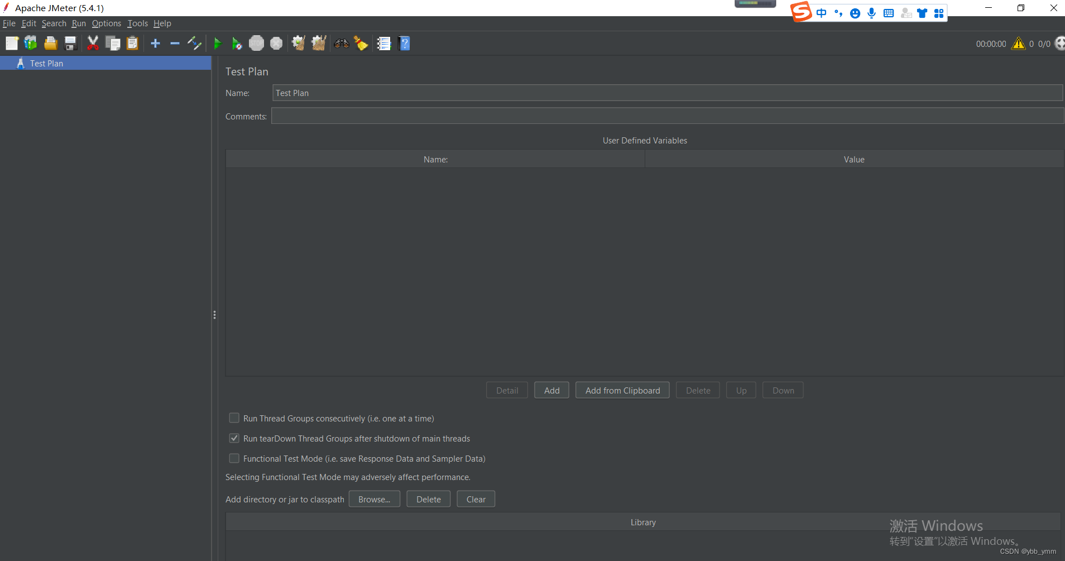Click Start no pauses icon
This screenshot has width=1065, height=561.
coord(237,44)
